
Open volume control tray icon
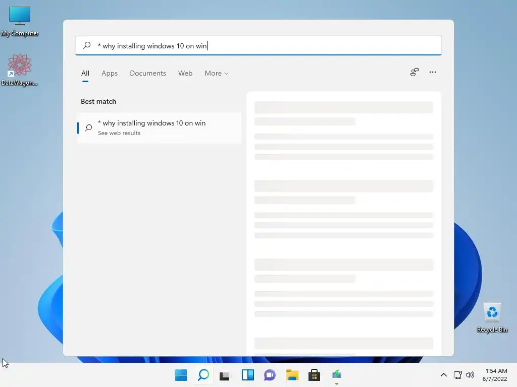coord(470,375)
